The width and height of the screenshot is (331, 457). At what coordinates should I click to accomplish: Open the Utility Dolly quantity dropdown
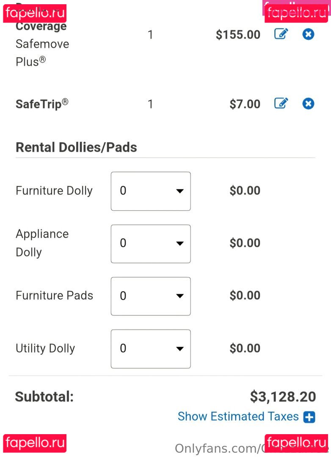[x=151, y=349]
